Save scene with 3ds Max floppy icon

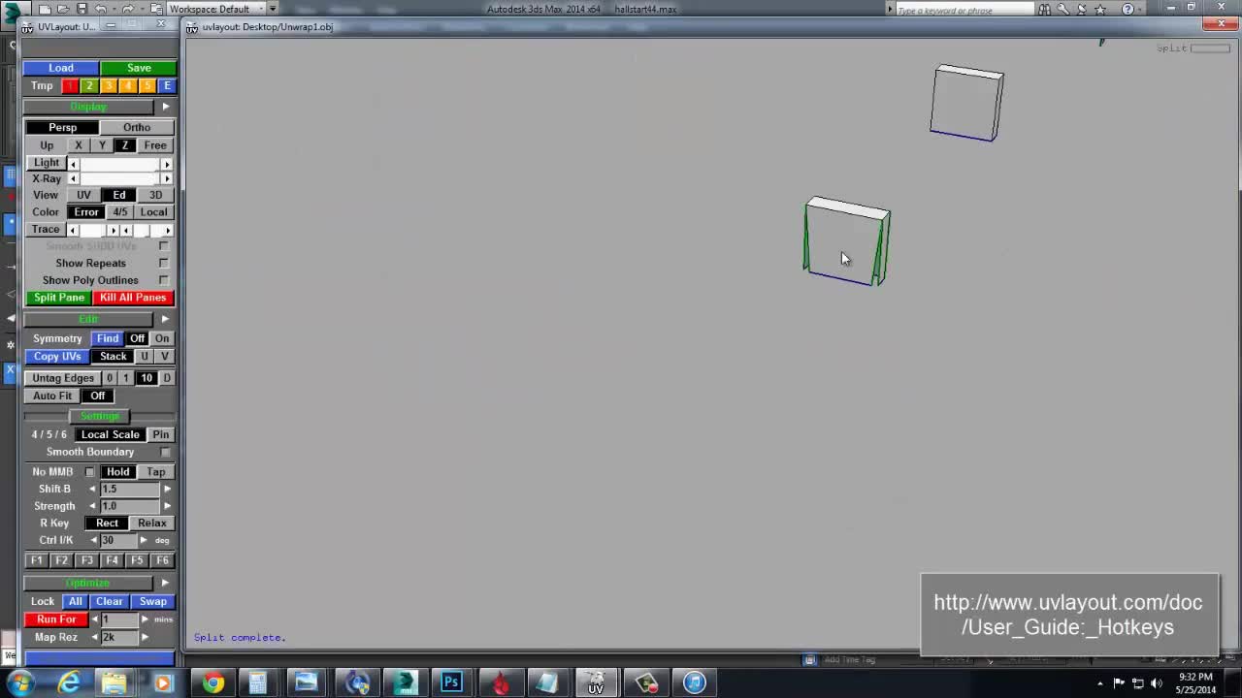click(82, 9)
